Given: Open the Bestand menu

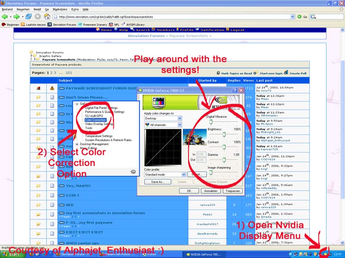Looking at the screenshot, I should coord(7,9).
